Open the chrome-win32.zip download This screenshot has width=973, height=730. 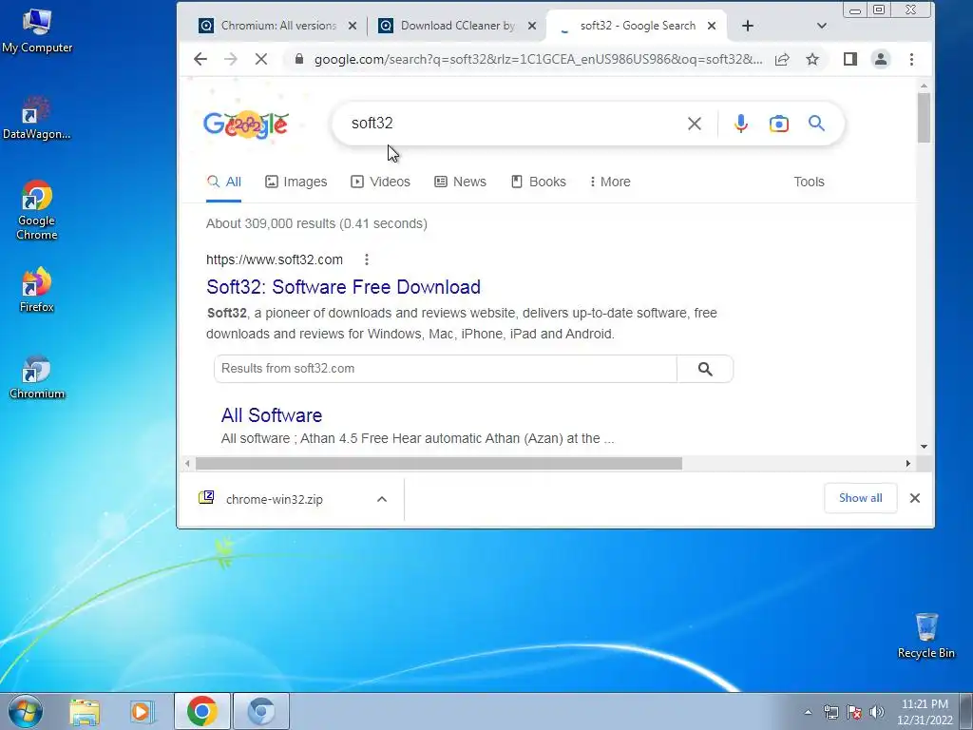(275, 499)
